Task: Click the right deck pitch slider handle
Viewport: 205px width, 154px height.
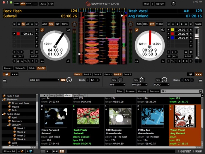Action: pos(197,35)
